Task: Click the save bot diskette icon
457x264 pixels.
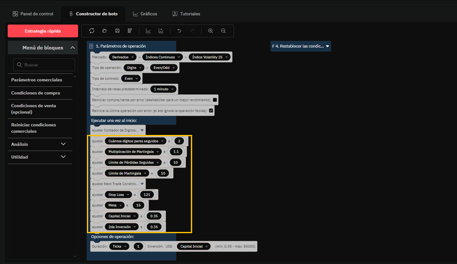Action: [117, 31]
